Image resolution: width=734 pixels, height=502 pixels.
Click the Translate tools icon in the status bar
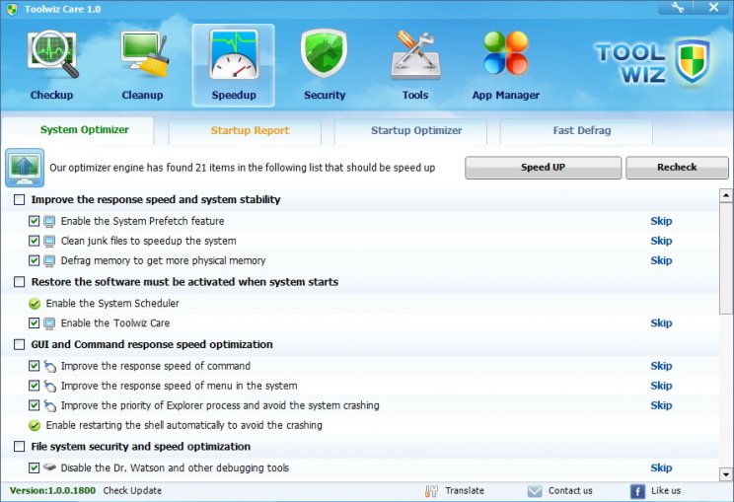pyautogui.click(x=431, y=491)
